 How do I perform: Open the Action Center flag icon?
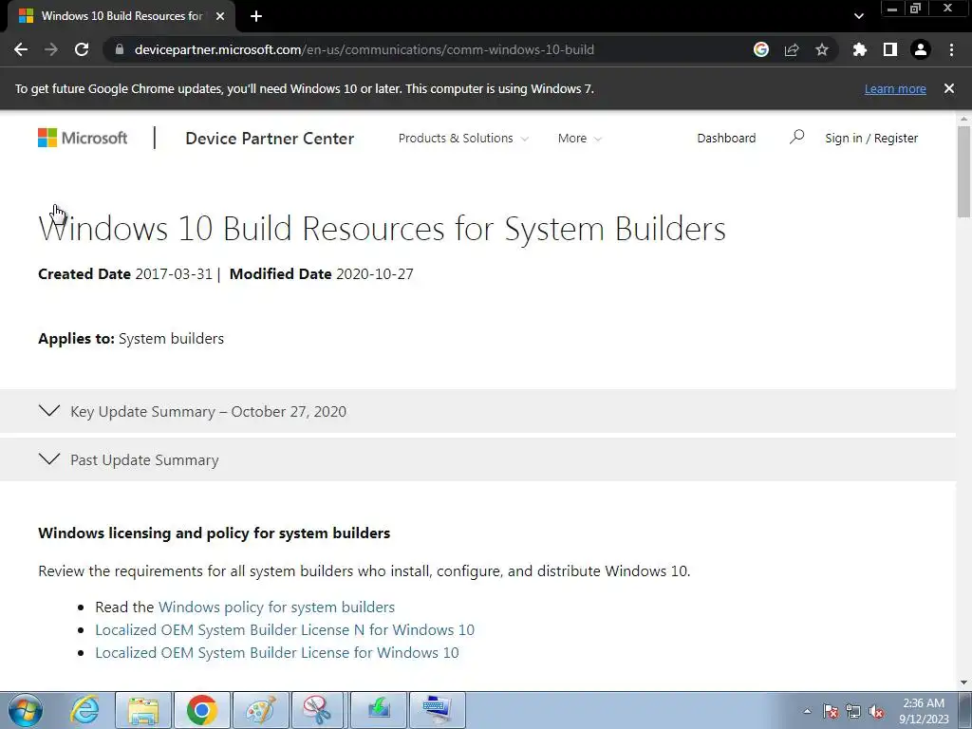pos(831,711)
